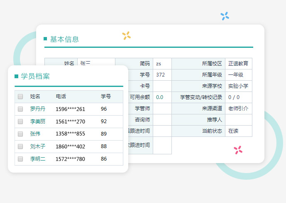Screen dimensions: 286x203
Task: Toggle the select-all checkbox in table header
Action: 20,97
